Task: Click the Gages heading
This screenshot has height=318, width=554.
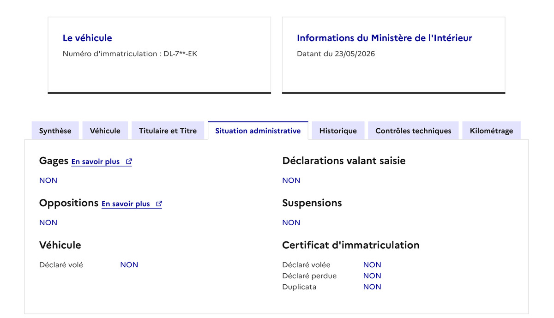Action: coord(54,161)
